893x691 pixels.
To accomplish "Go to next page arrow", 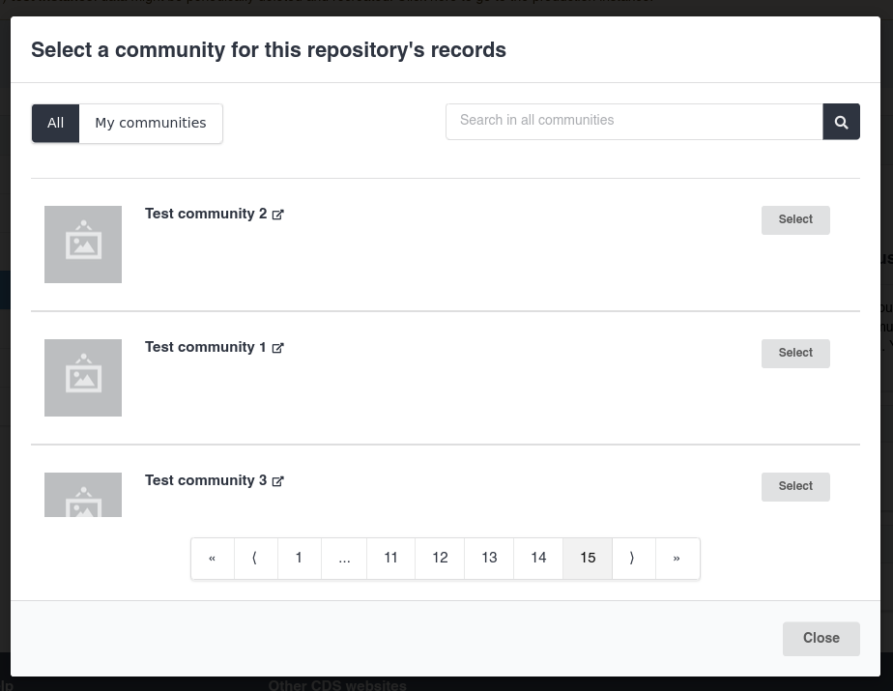I will pyautogui.click(x=634, y=559).
